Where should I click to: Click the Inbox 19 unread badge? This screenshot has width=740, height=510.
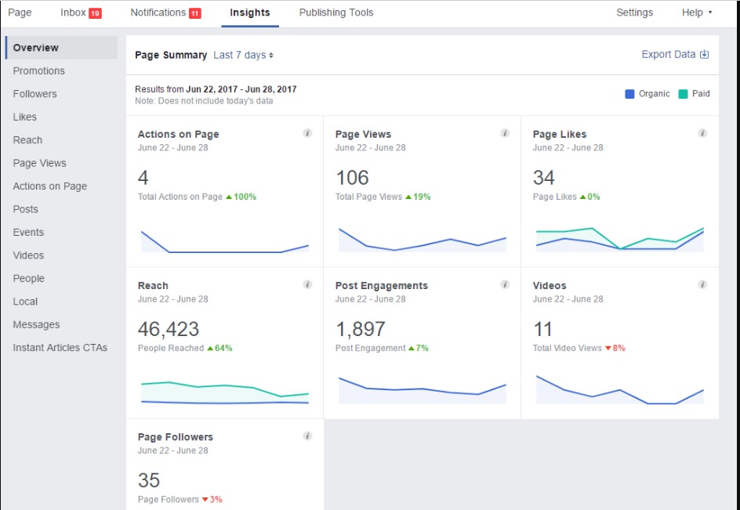tap(96, 13)
